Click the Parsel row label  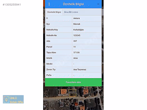[49, 47]
